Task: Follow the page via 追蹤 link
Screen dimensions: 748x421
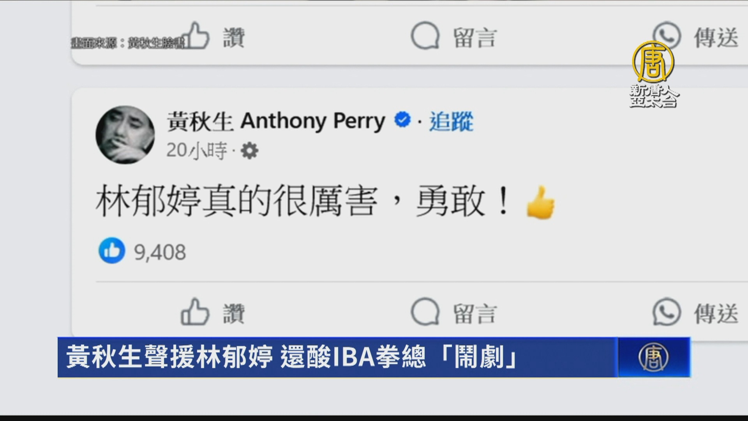Action: 451,121
